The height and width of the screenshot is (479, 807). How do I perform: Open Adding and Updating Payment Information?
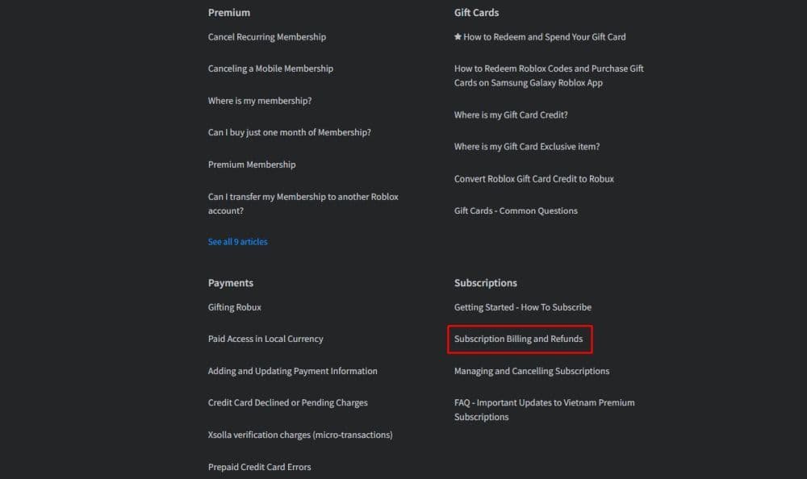click(292, 370)
